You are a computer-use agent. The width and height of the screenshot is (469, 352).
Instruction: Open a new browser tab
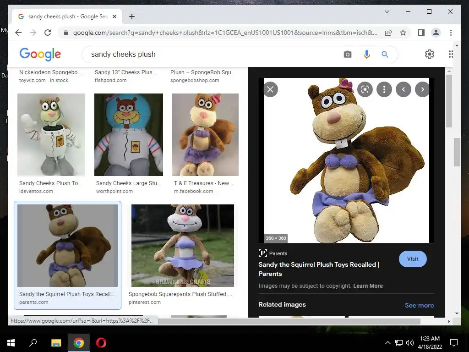[131, 16]
